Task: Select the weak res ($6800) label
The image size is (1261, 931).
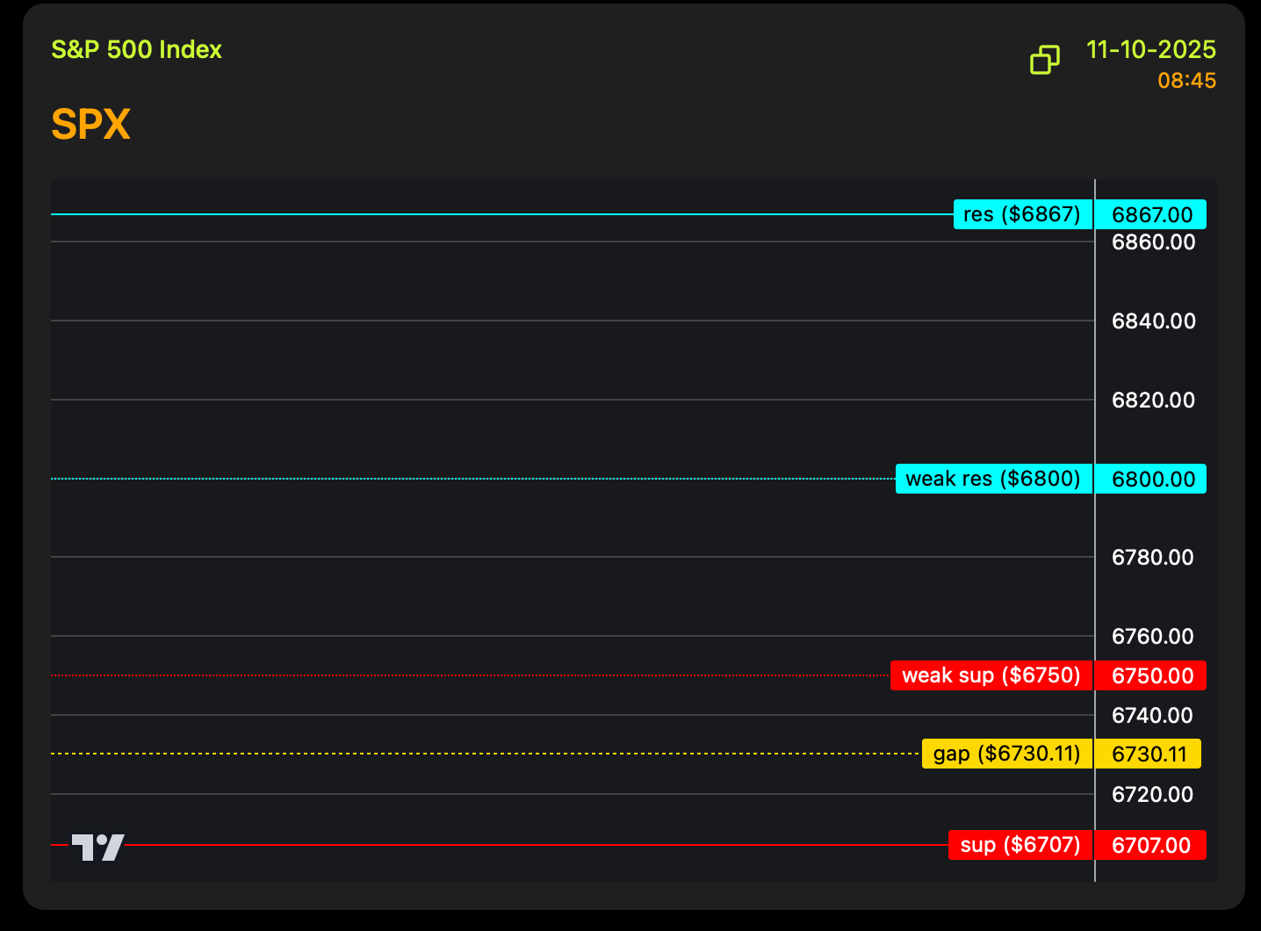Action: point(993,479)
